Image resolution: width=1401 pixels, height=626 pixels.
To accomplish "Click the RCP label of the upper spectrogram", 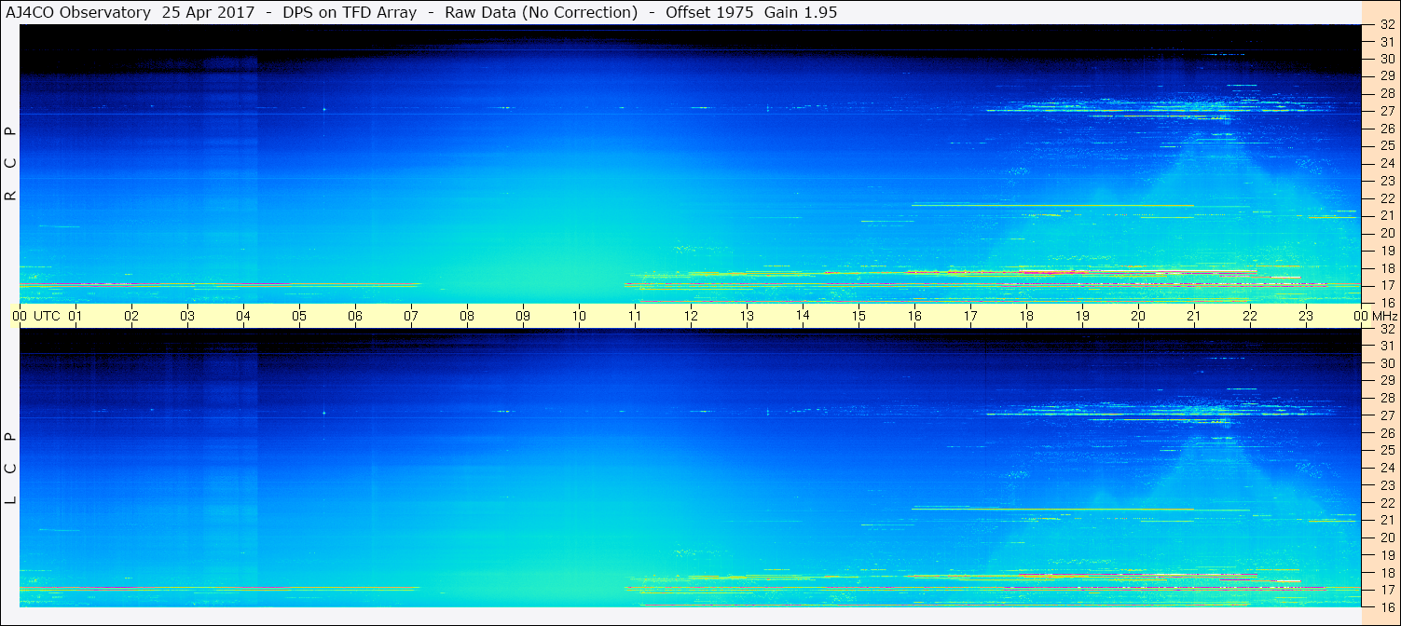I will click(x=11, y=164).
